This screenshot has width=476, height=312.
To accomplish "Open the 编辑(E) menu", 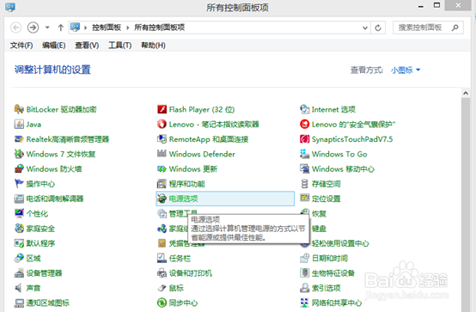I will coord(54,46).
